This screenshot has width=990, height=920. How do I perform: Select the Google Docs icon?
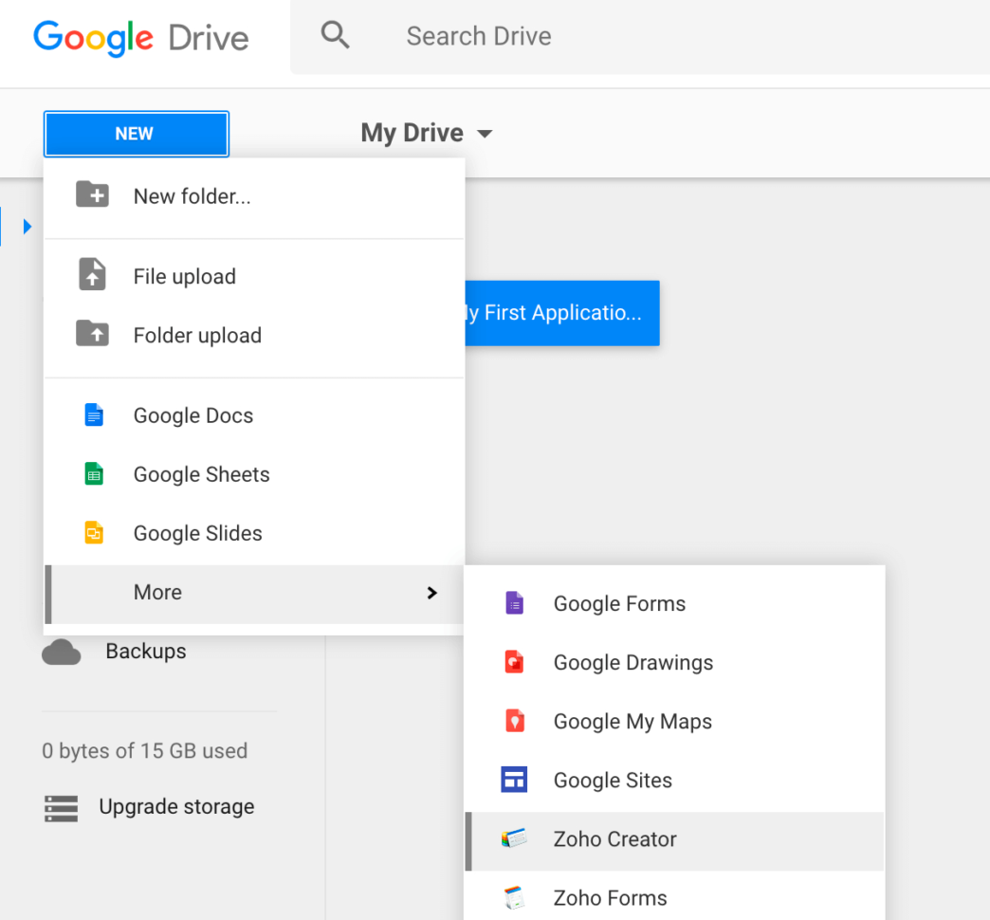[93, 414]
